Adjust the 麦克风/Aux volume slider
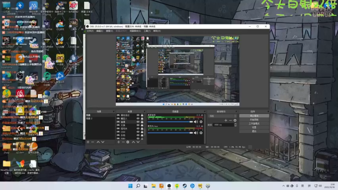Image resolution: width=338 pixels, height=190 pixels. point(170,133)
